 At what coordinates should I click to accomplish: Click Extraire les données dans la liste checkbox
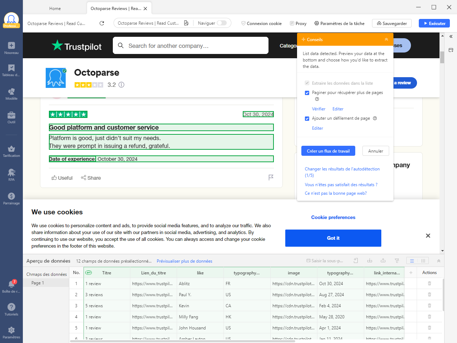[307, 83]
